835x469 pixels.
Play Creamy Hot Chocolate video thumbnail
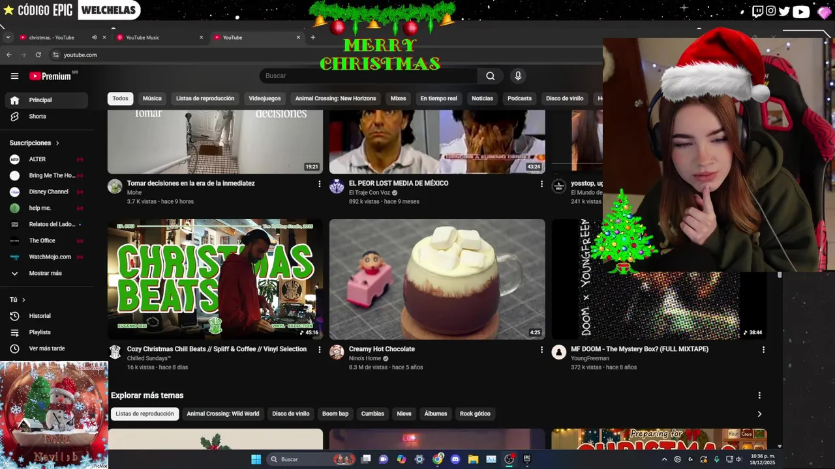pyautogui.click(x=437, y=279)
